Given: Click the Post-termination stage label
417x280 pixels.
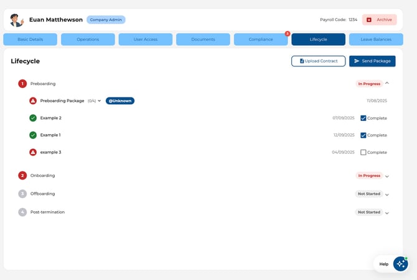Looking at the screenshot, I should [x=47, y=212].
